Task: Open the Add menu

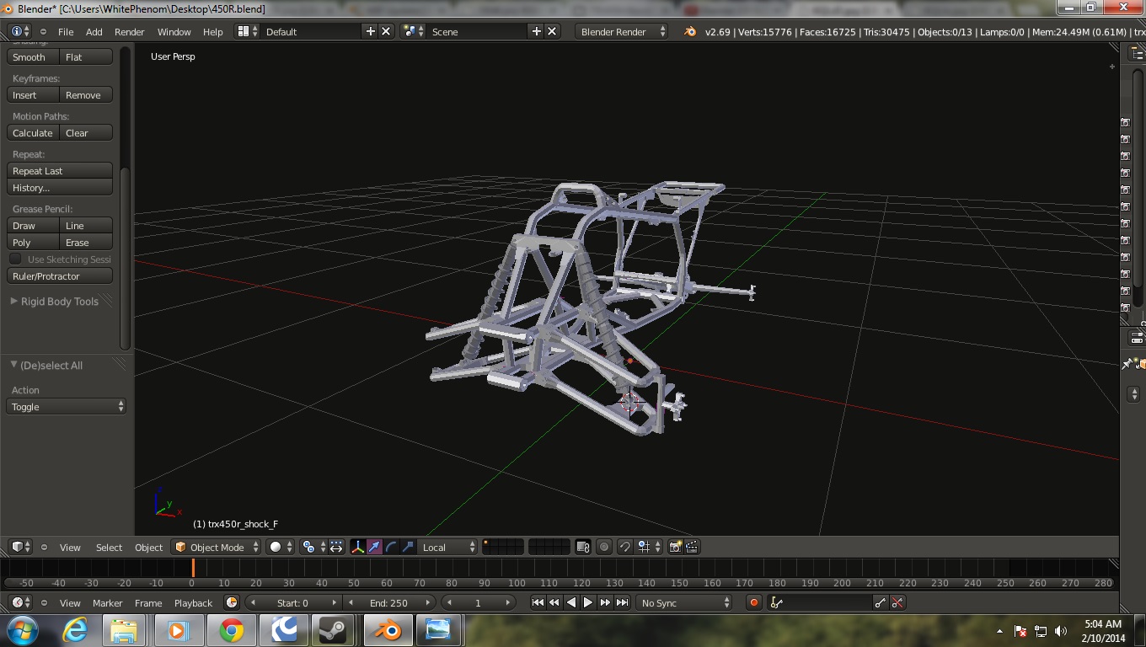Action: pyautogui.click(x=94, y=31)
